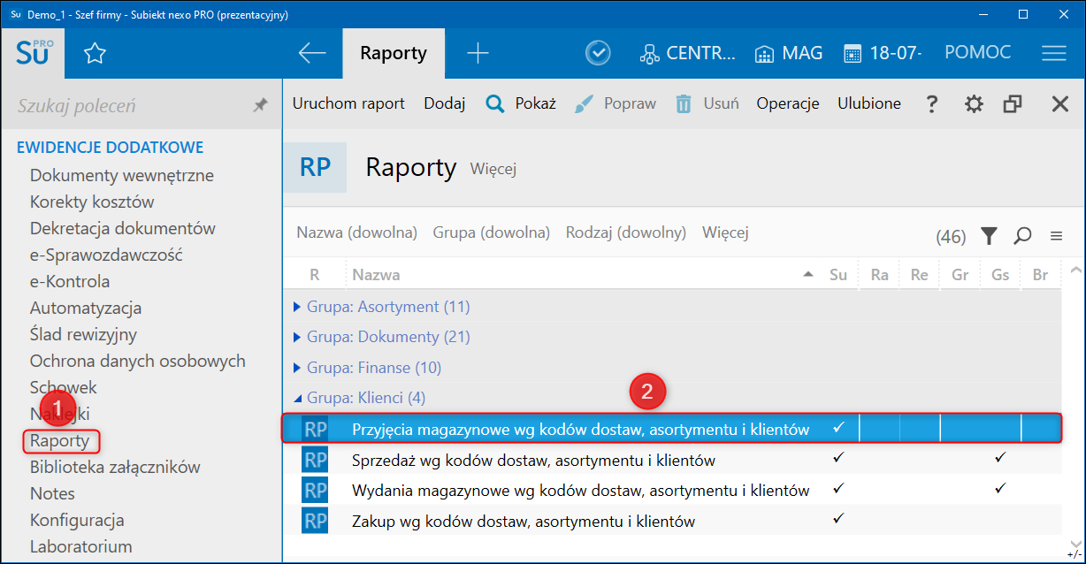Click the Pokaż magnifier button

(x=521, y=103)
